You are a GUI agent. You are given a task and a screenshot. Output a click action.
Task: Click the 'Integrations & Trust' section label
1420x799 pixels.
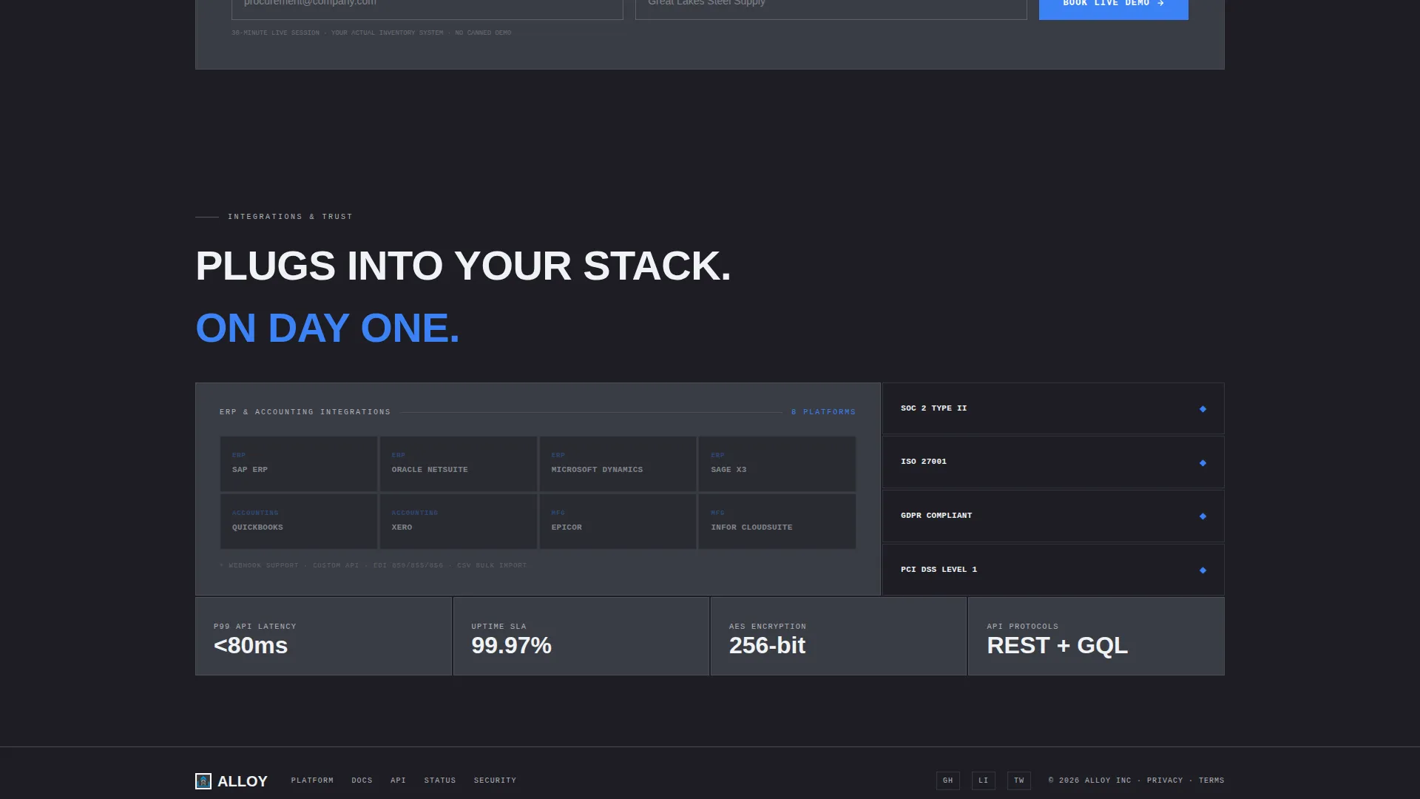pyautogui.click(x=290, y=217)
